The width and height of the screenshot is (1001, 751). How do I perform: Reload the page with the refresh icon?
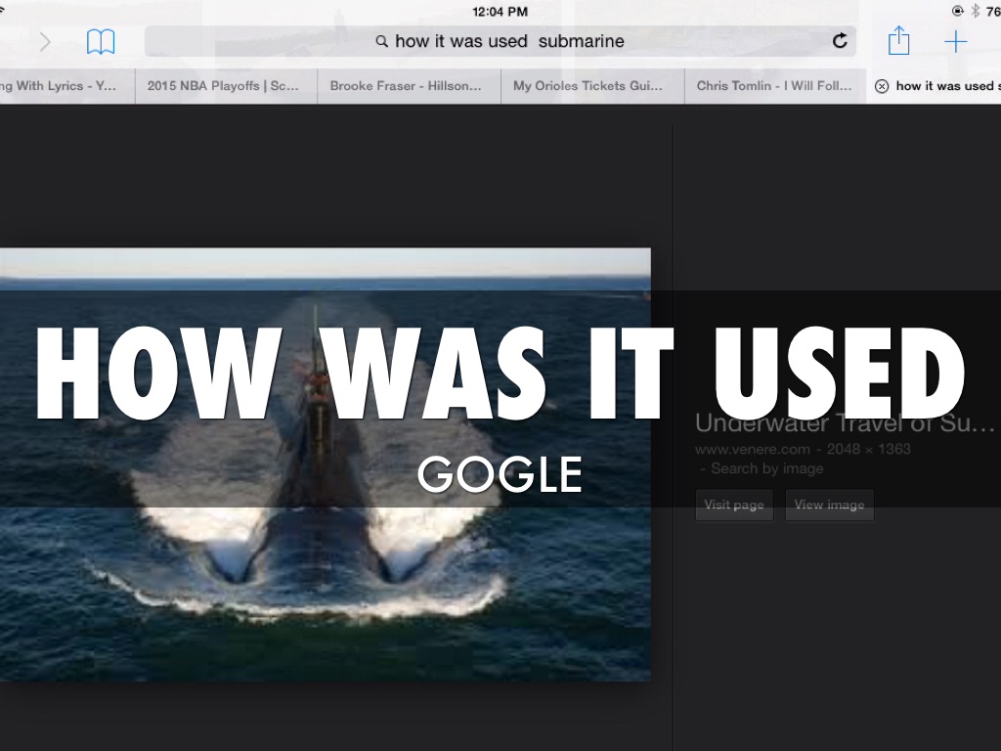click(839, 41)
